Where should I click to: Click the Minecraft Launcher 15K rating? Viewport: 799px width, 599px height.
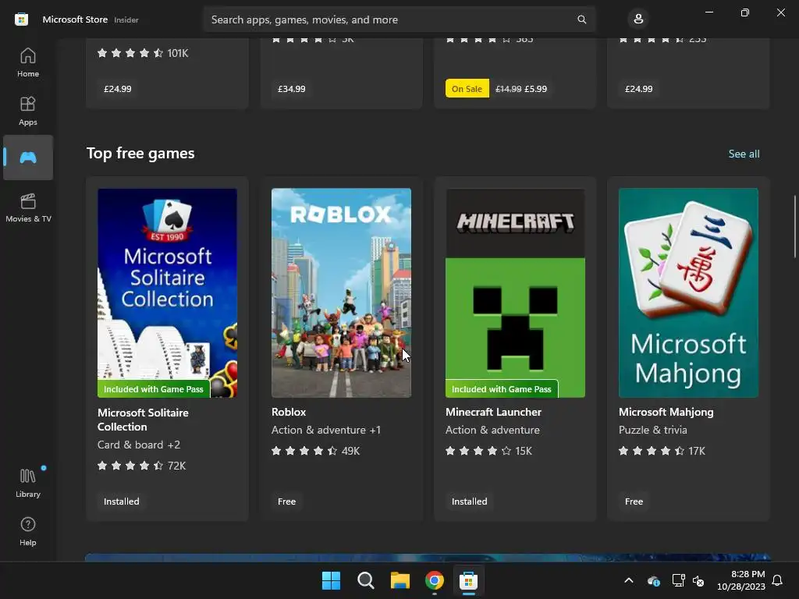(488, 451)
